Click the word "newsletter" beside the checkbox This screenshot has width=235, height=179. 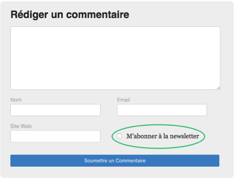coord(184,136)
